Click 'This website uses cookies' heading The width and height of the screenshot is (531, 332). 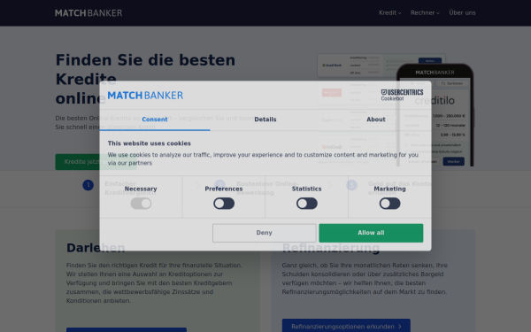point(149,143)
